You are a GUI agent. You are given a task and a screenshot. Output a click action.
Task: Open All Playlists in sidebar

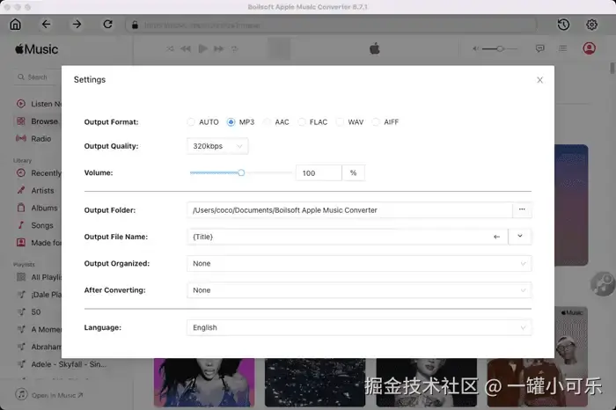pos(39,277)
